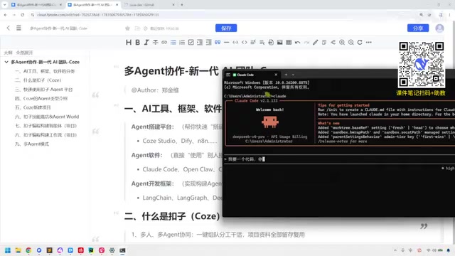Close the Claude Code terminal tab
The height and width of the screenshot is (256, 455).
point(276,75)
